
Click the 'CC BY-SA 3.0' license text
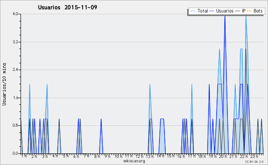[x=254, y=162]
